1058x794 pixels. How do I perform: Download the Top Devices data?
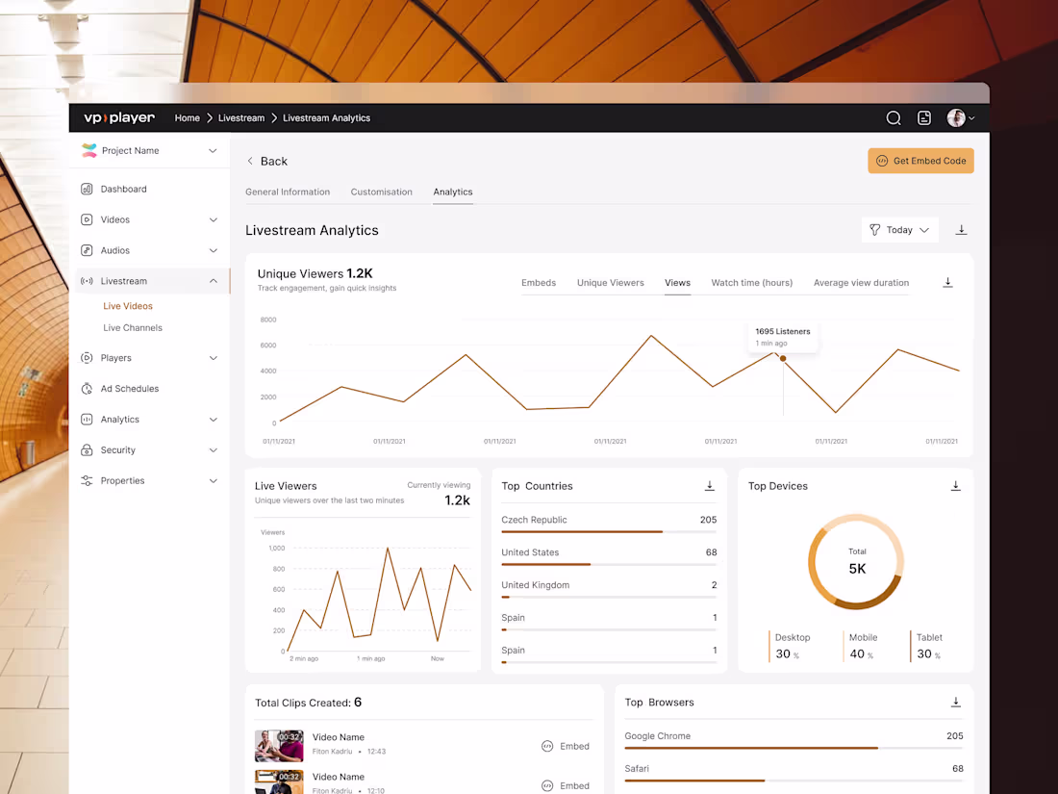pos(956,486)
